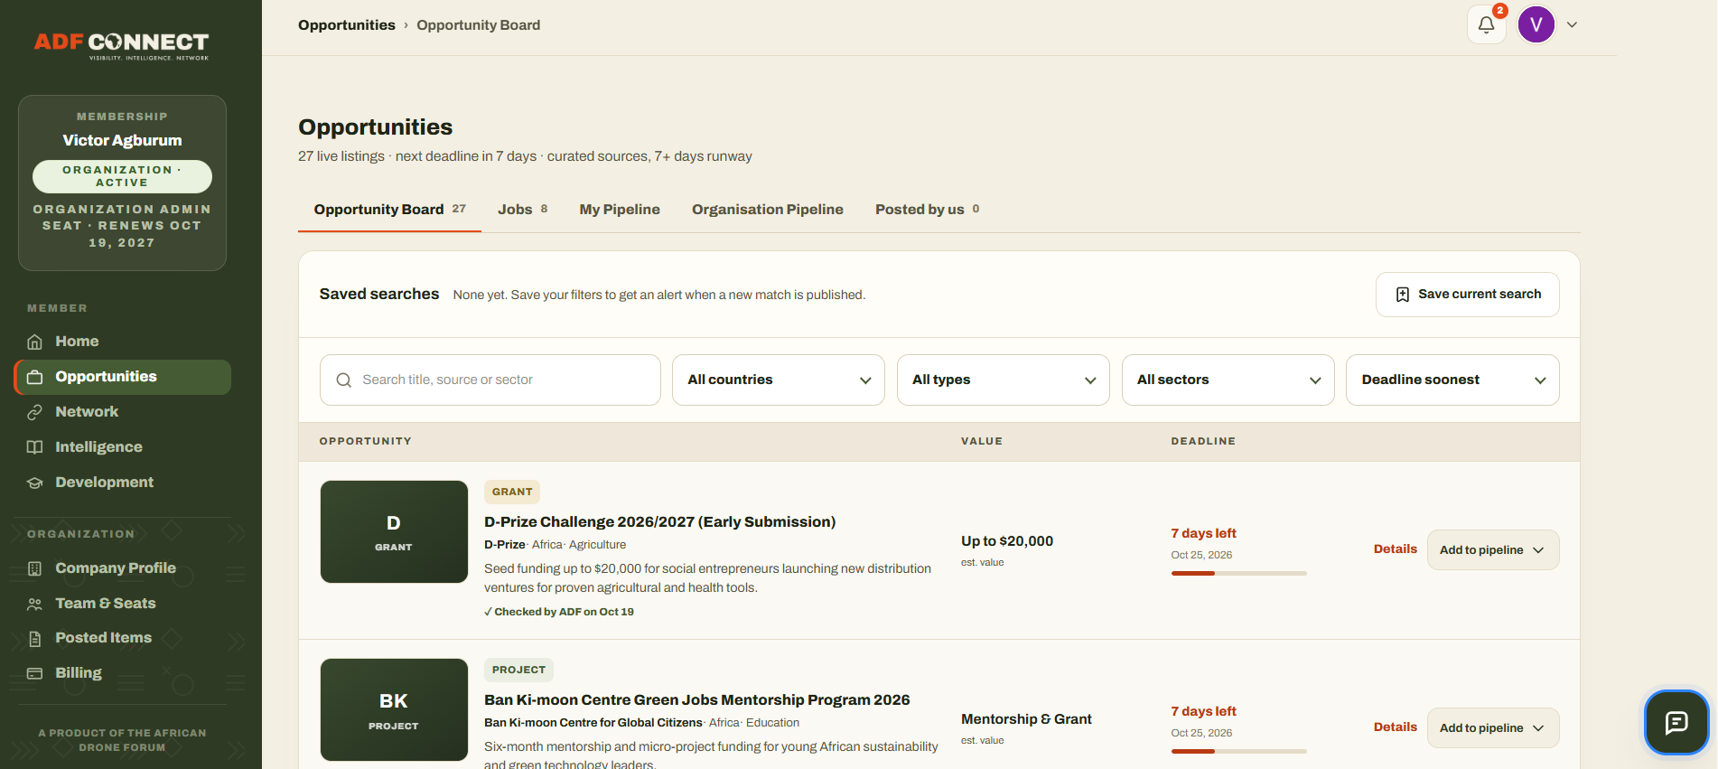Open the notifications bell

(x=1486, y=25)
